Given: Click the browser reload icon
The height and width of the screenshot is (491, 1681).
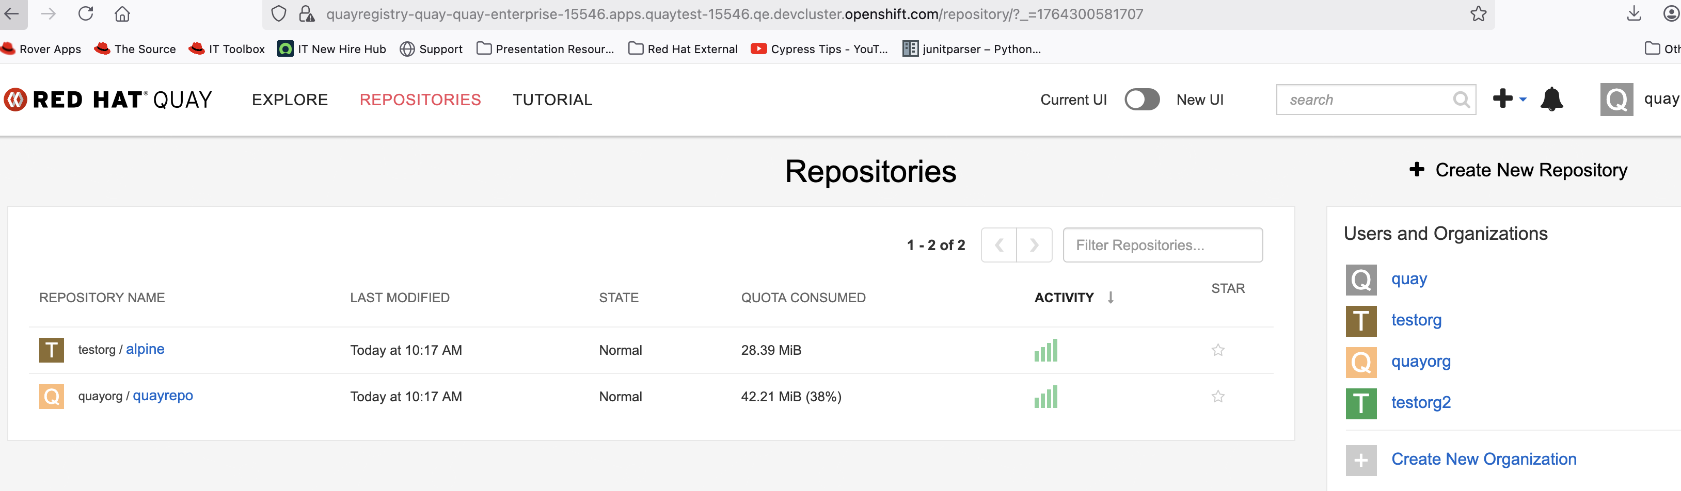Looking at the screenshot, I should point(86,14).
